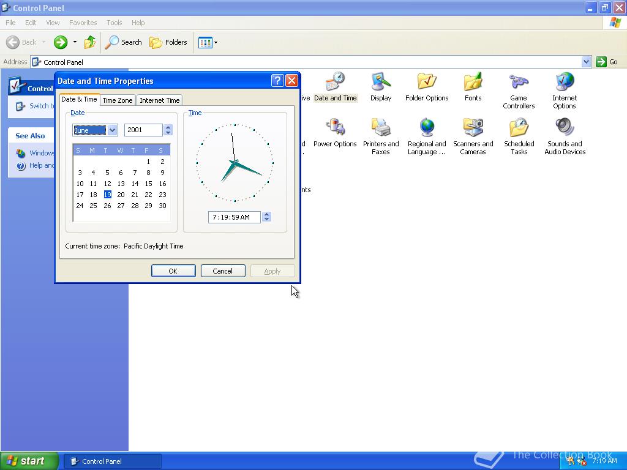The image size is (627, 470).
Task: Click the Windows Update globe icon in See Also
Action: 21,153
